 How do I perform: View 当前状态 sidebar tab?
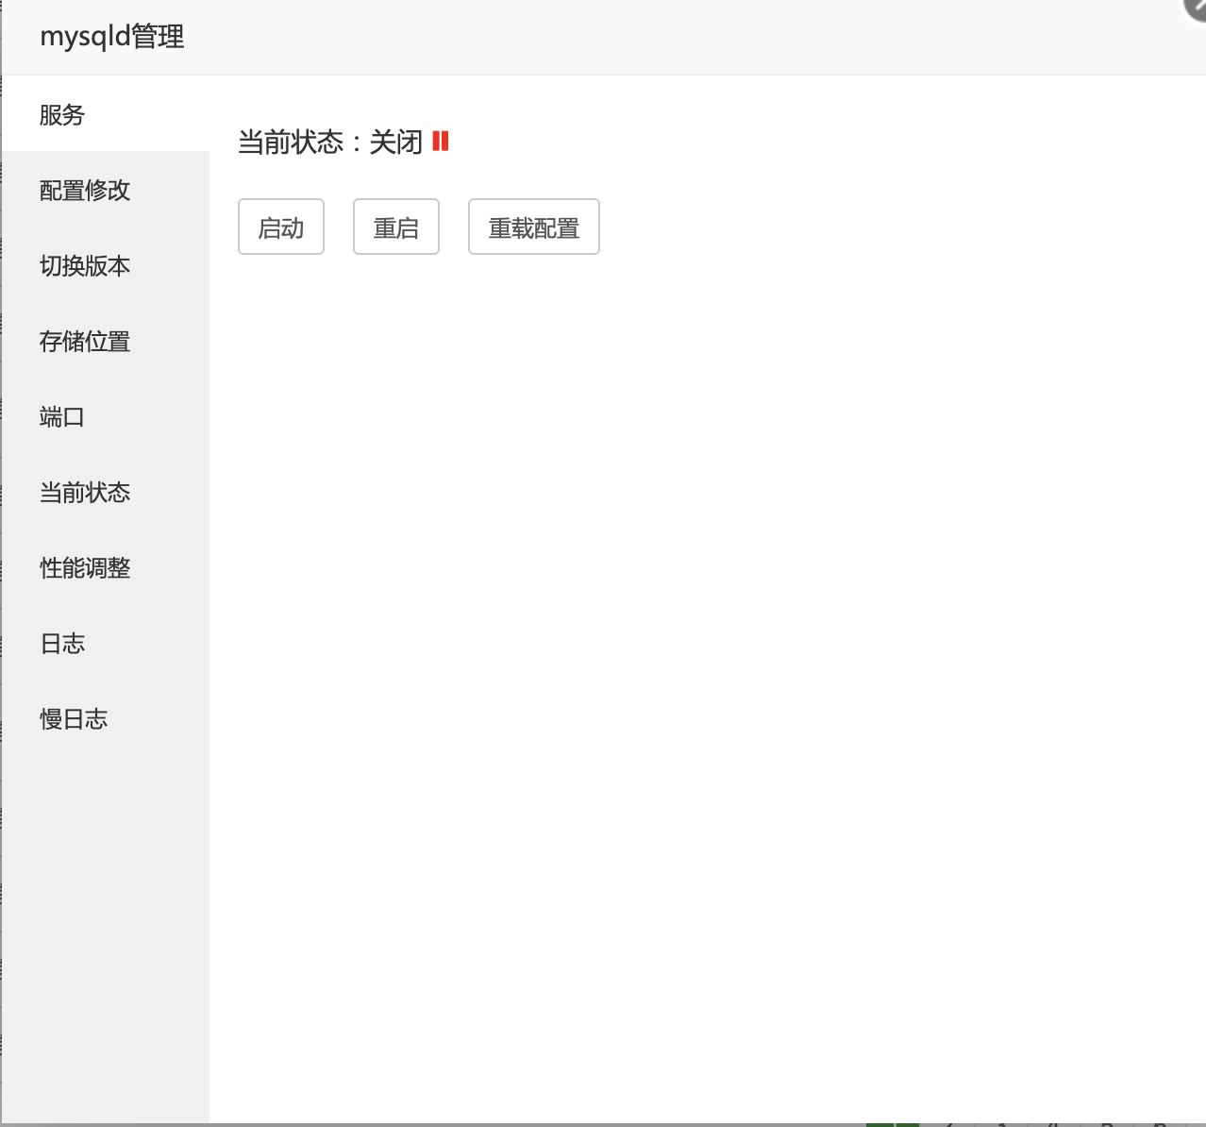[106, 492]
